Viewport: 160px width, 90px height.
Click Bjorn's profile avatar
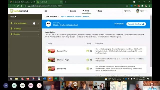pos(137,11)
